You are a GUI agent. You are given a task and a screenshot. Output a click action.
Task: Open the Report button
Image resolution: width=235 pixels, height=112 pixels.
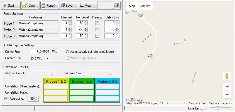[x=50, y=6]
